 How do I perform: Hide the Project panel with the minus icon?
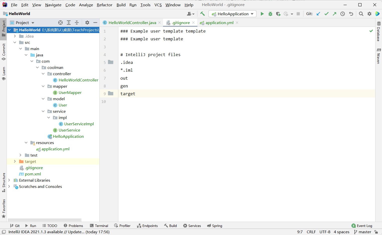(x=95, y=23)
